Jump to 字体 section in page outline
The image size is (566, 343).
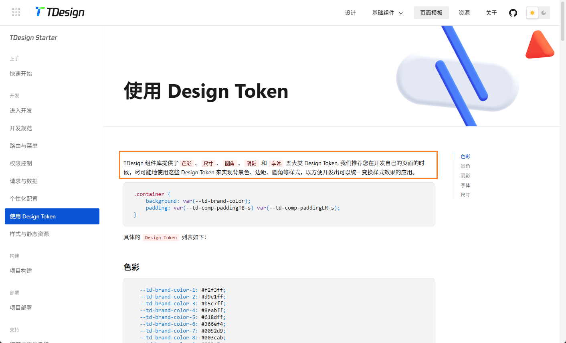(x=465, y=186)
